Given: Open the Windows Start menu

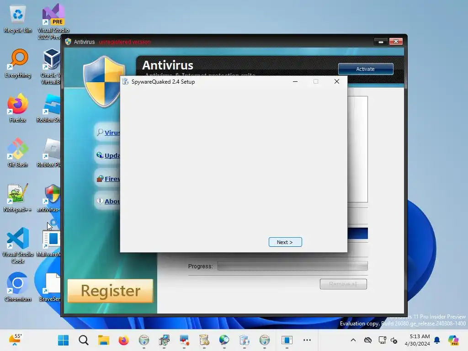Looking at the screenshot, I should pos(63,340).
